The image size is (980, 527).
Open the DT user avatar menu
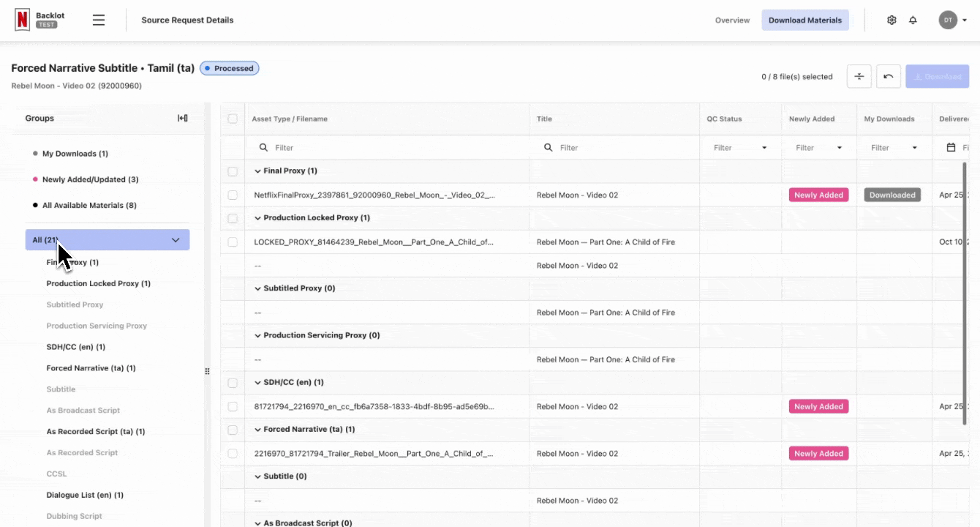pyautogui.click(x=952, y=20)
